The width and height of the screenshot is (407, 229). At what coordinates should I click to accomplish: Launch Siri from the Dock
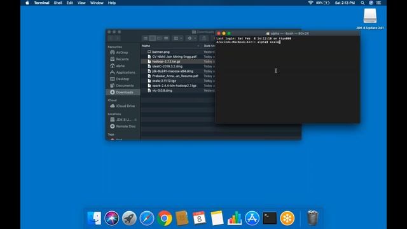pos(112,218)
